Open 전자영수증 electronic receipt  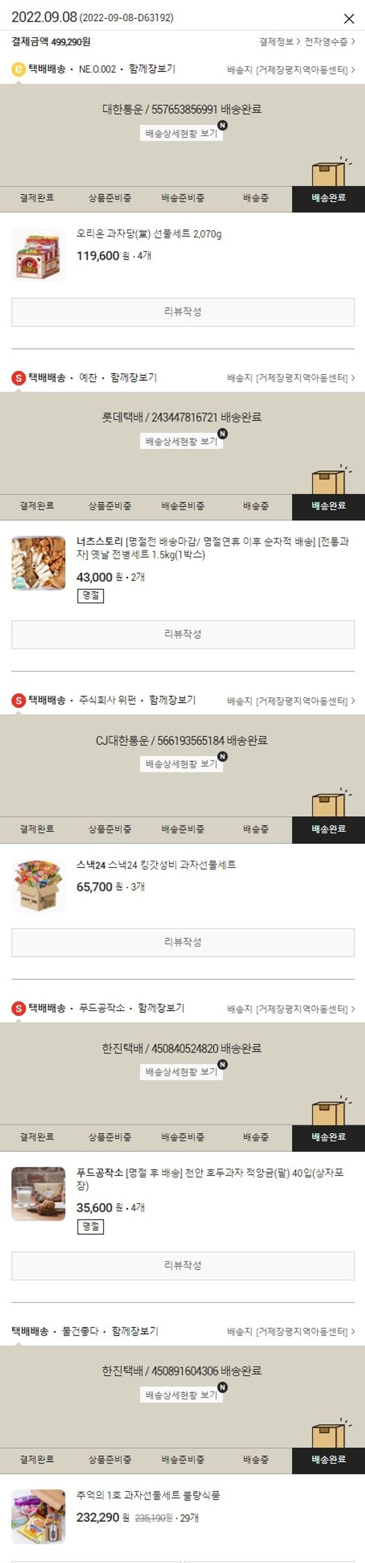coord(330,42)
